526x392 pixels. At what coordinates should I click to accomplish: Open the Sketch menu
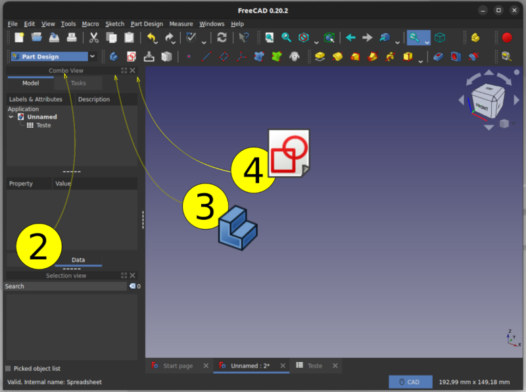(x=114, y=24)
